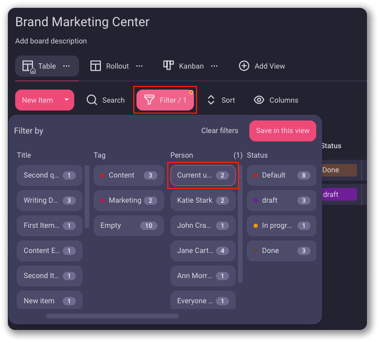
Task: Open the New Item dropdown arrow
Action: (x=66, y=100)
